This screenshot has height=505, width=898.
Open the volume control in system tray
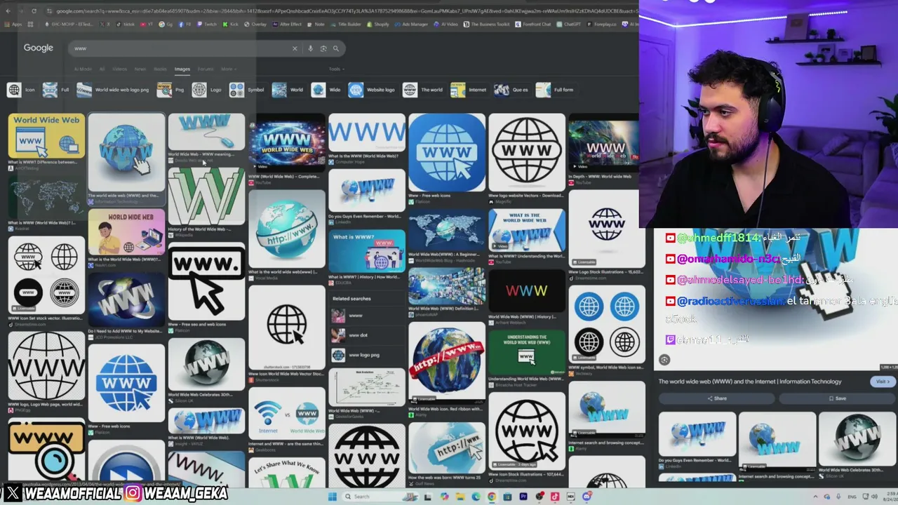tap(875, 497)
